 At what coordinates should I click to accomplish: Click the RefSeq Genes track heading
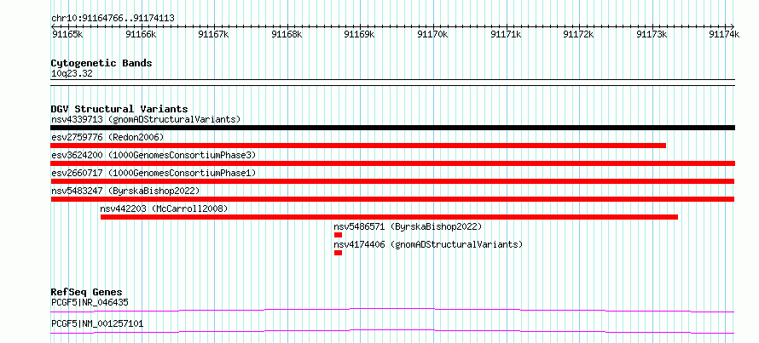tap(86, 292)
